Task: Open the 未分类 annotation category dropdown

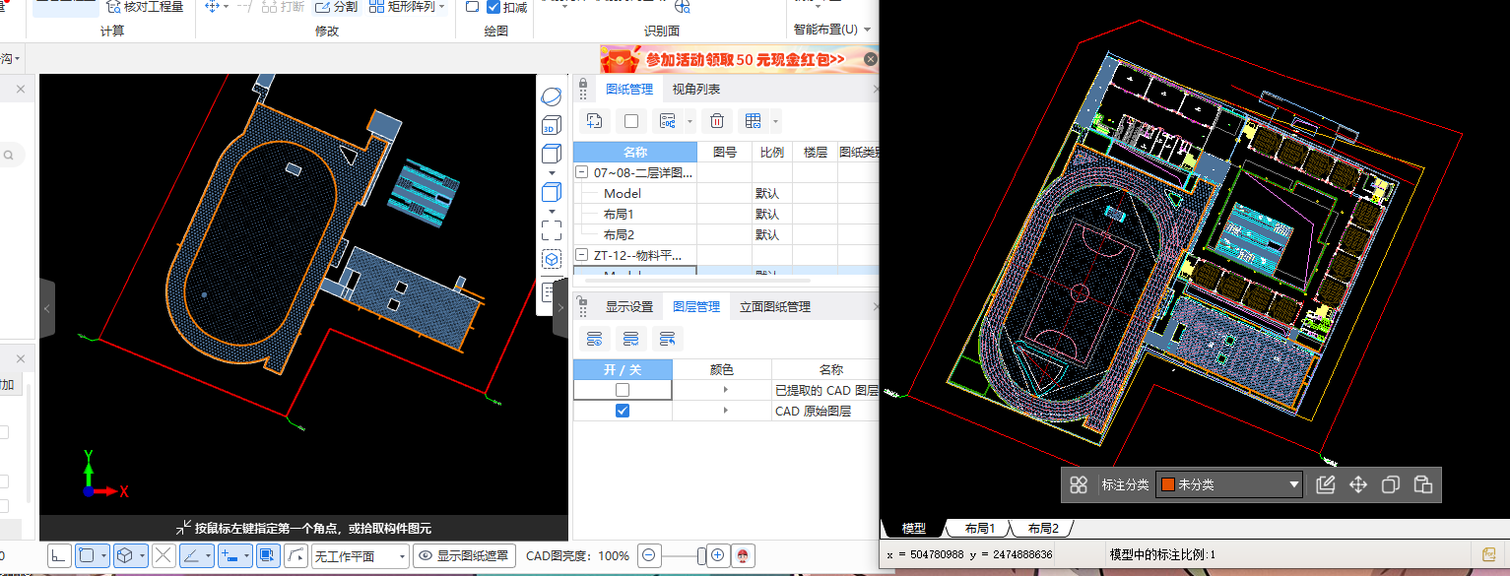Action: tap(1230, 484)
